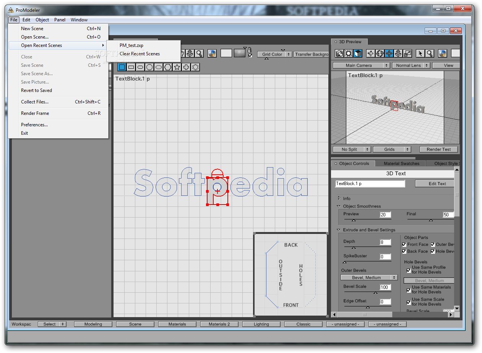Select the hexagon shape tool

(168, 67)
